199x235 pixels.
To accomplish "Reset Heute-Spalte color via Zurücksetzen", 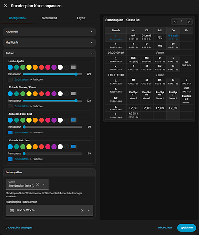I will pos(22,80).
